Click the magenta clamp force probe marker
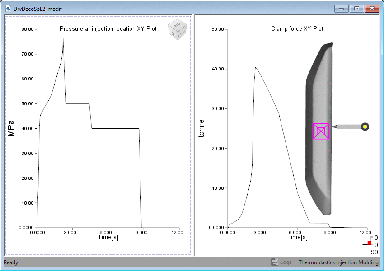The image size is (384, 271). click(320, 131)
